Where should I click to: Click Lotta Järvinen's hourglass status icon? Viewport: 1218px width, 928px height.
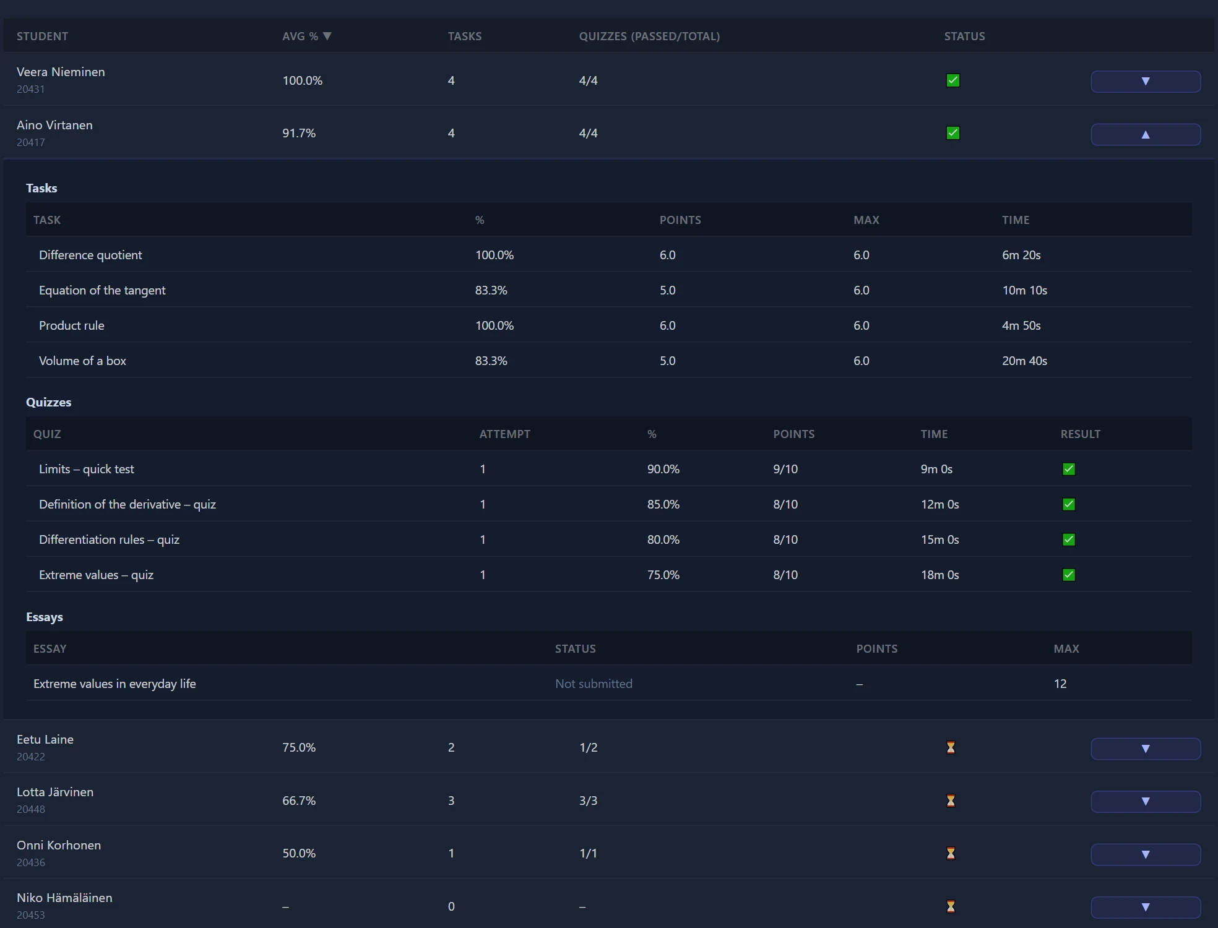(951, 801)
